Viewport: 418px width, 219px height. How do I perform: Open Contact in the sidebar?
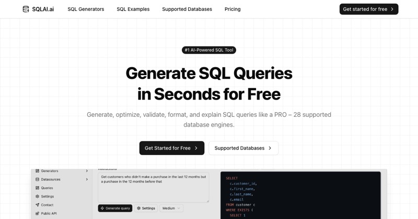pos(47,205)
